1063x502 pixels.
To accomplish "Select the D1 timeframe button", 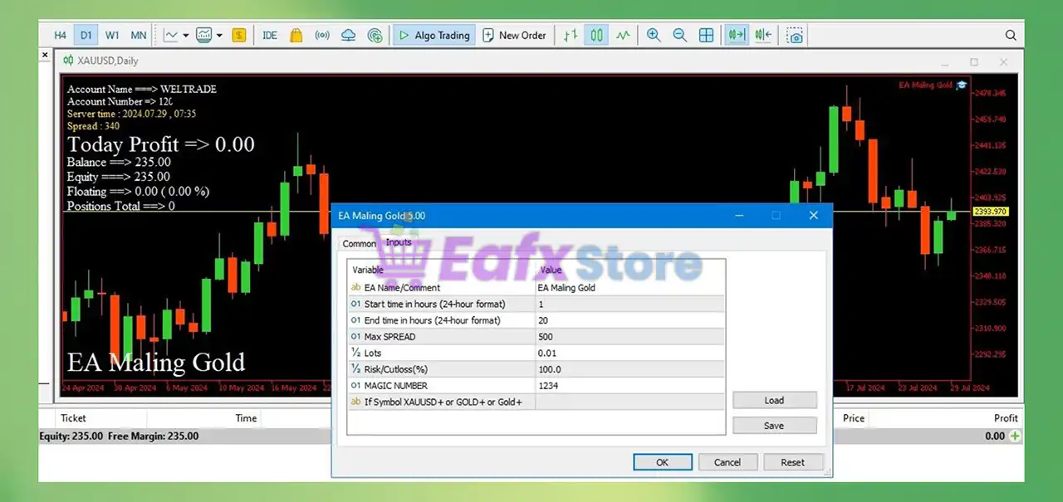I will coord(86,36).
